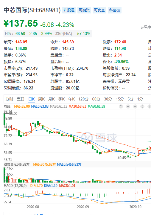Click the H股 price 68.50
The image size is (151, 215).
[20, 33]
